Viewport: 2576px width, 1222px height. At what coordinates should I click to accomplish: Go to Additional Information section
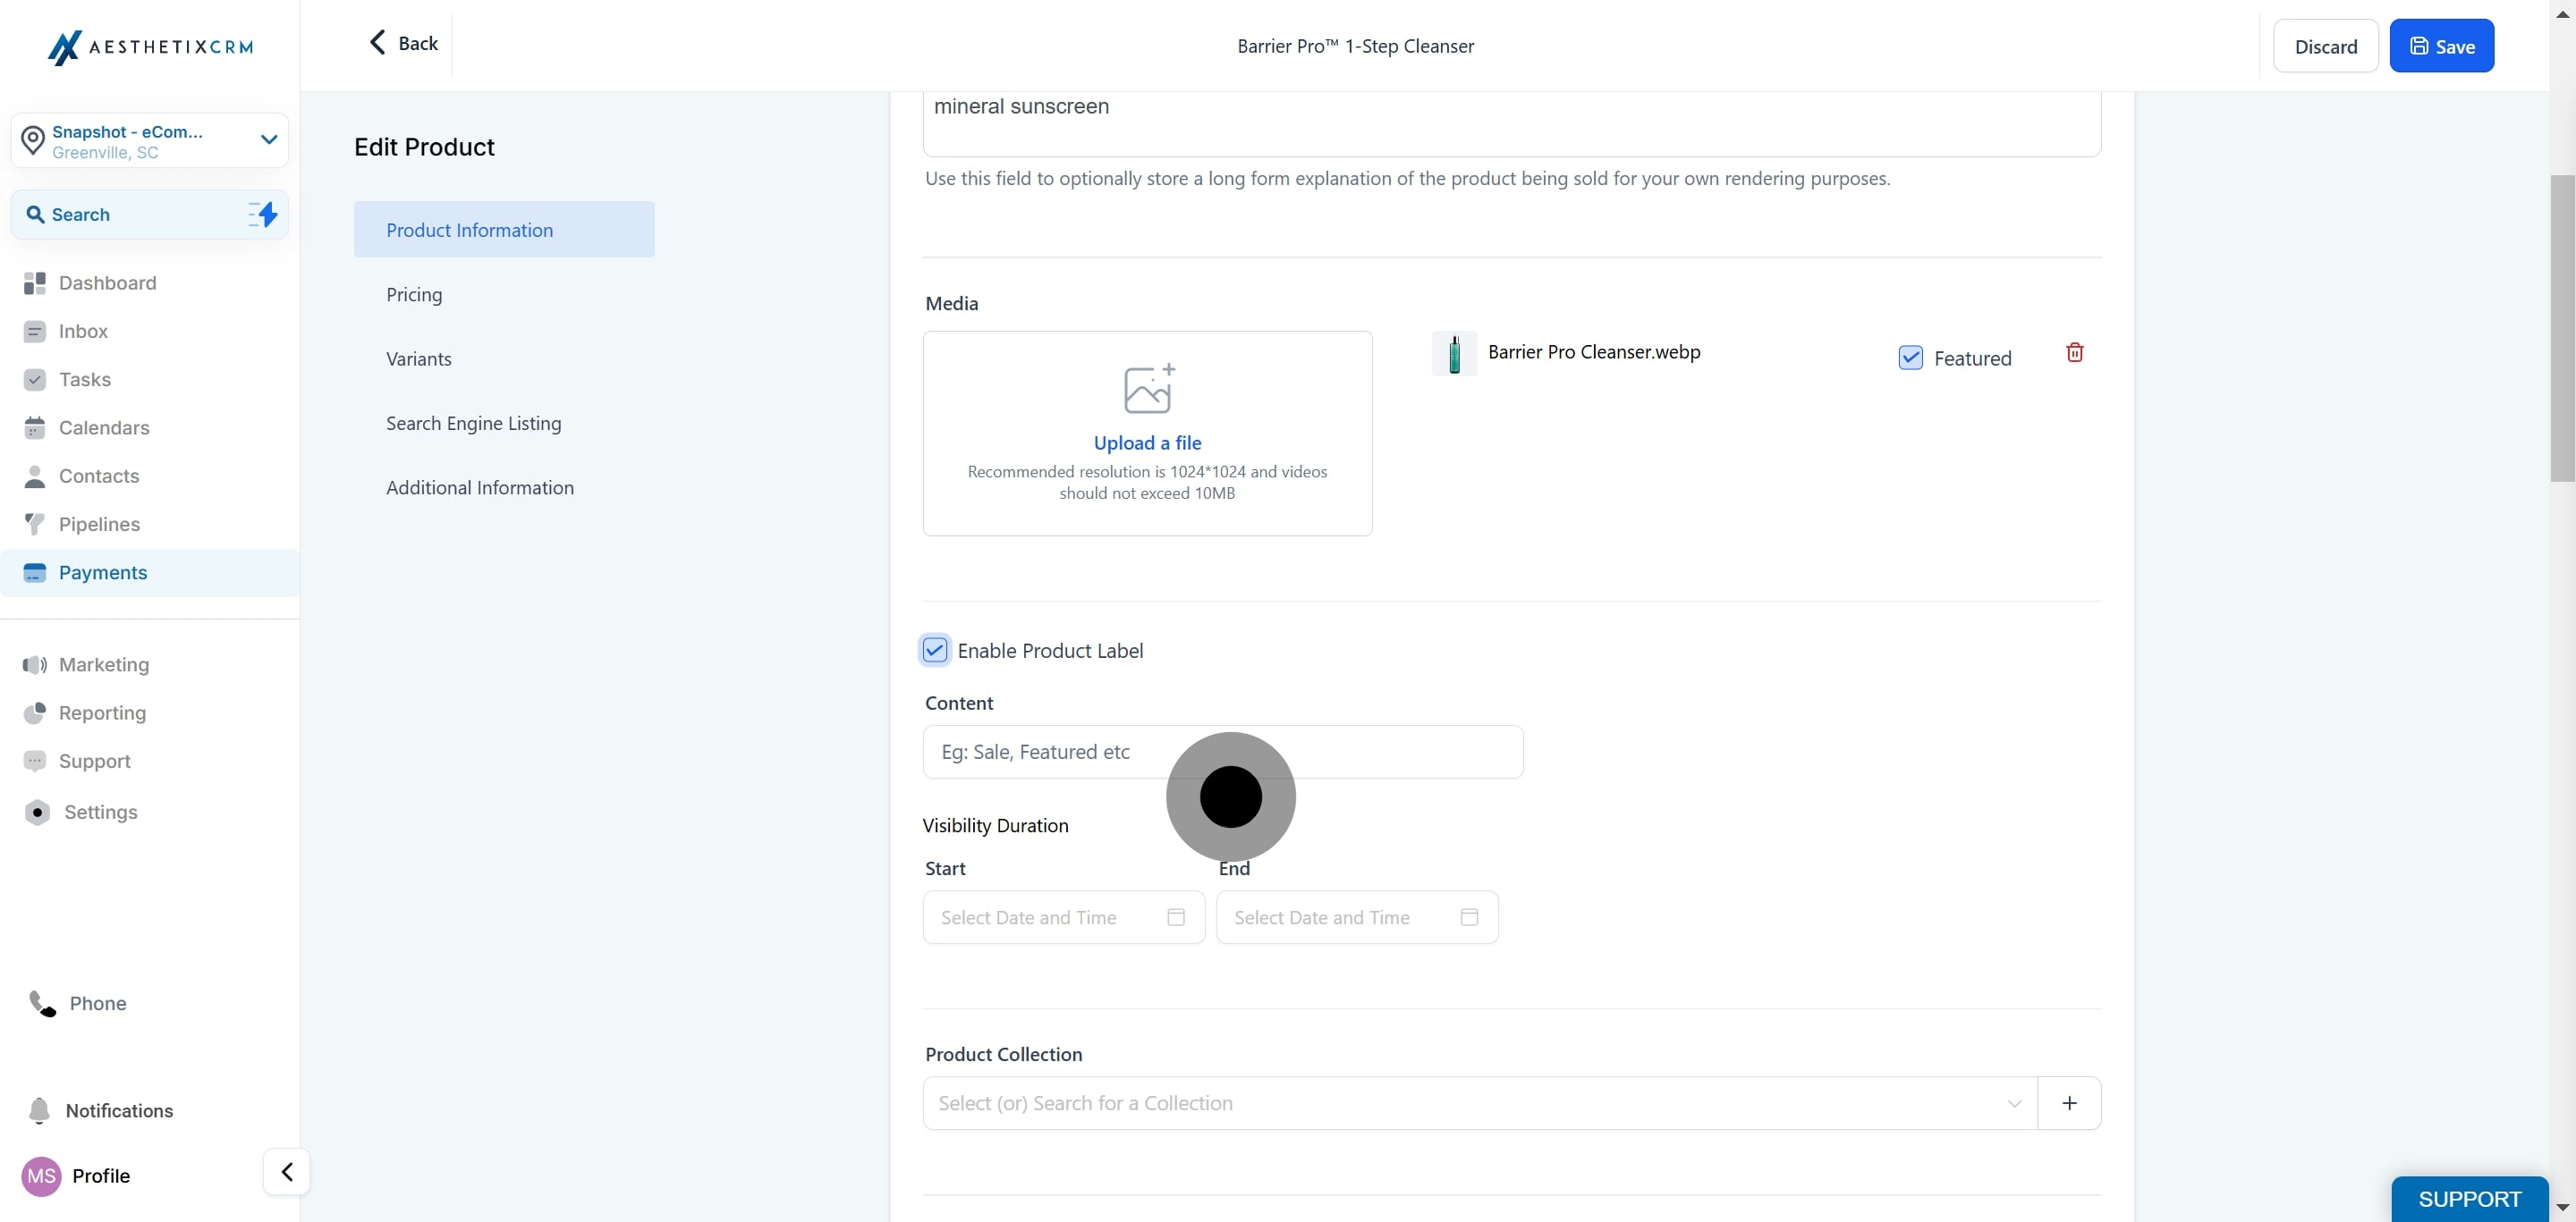[480, 487]
